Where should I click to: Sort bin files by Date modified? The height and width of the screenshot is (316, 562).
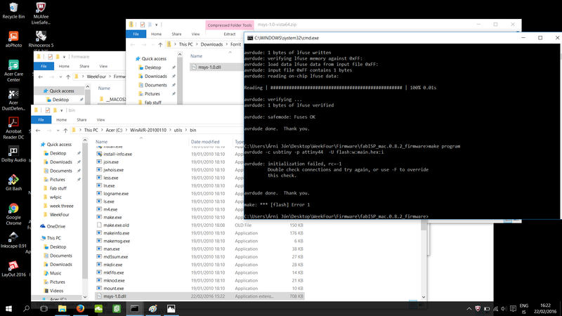(x=205, y=142)
